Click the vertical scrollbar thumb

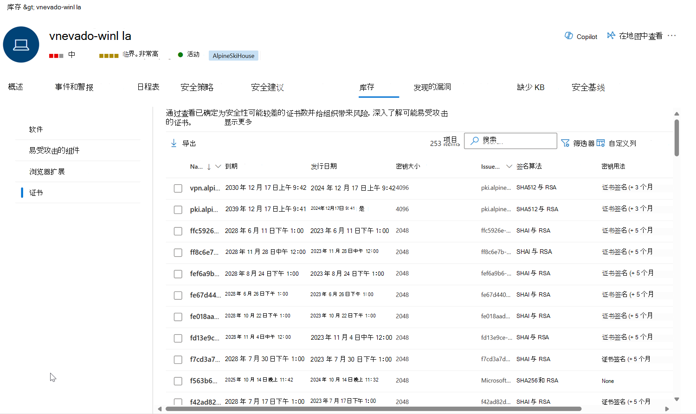tap(677, 137)
